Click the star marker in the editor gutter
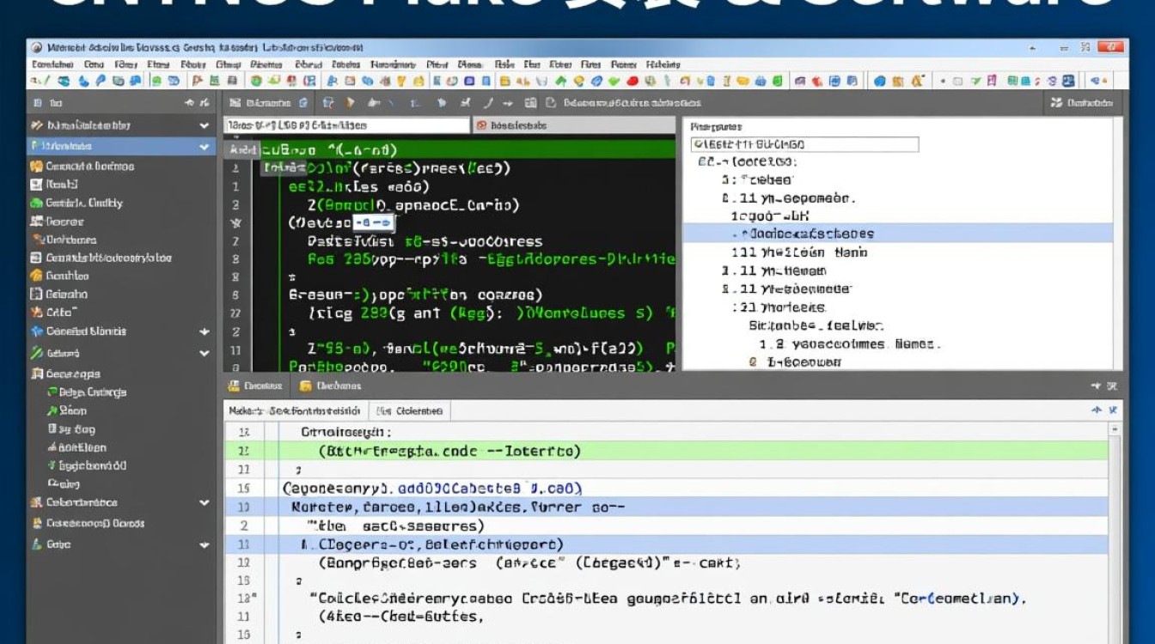Viewport: 1155px width, 644px height. (x=235, y=223)
